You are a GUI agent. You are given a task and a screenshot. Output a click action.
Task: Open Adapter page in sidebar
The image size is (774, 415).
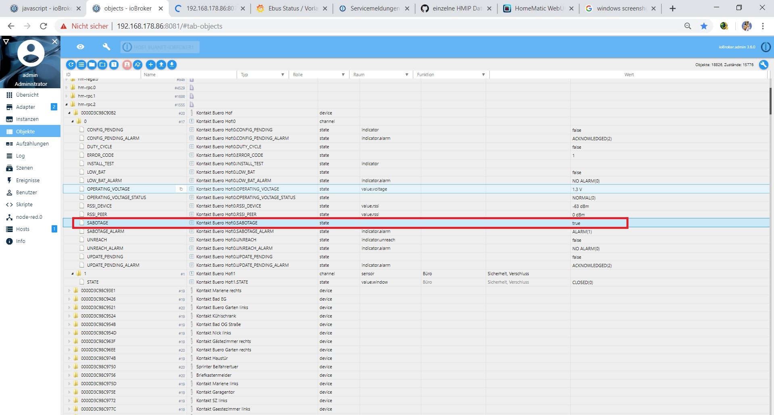30,107
